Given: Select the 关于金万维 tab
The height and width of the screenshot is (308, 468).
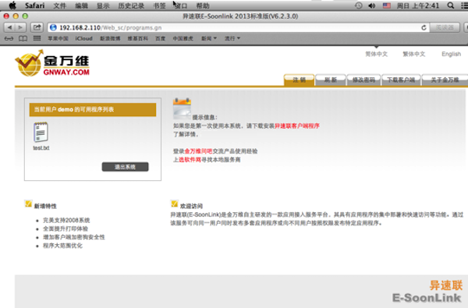Looking at the screenshot, I should (445, 80).
